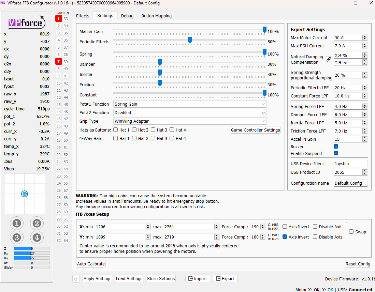
Task: Open Game Controller Settings
Action: click(255, 130)
